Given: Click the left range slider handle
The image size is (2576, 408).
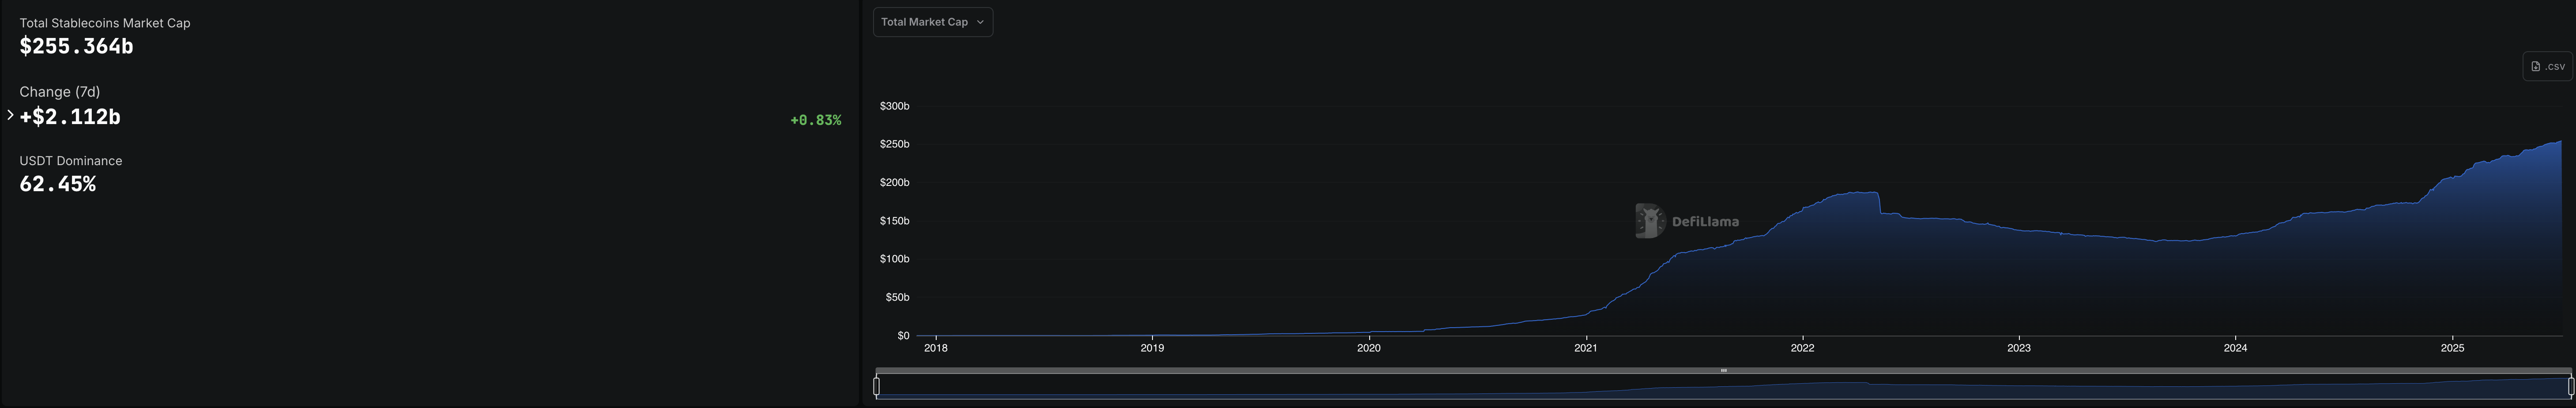Looking at the screenshot, I should tap(876, 386).
